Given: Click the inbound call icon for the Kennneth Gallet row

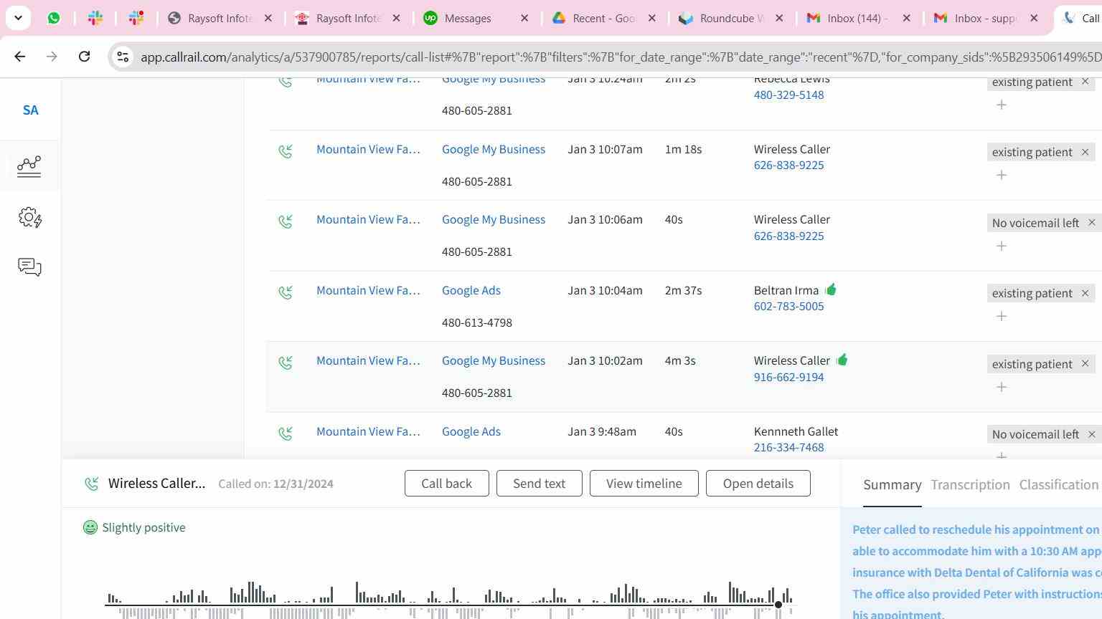Looking at the screenshot, I should [286, 433].
